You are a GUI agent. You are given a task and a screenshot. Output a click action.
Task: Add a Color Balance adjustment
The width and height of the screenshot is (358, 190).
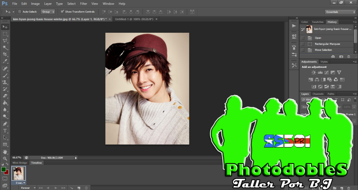click(317, 80)
